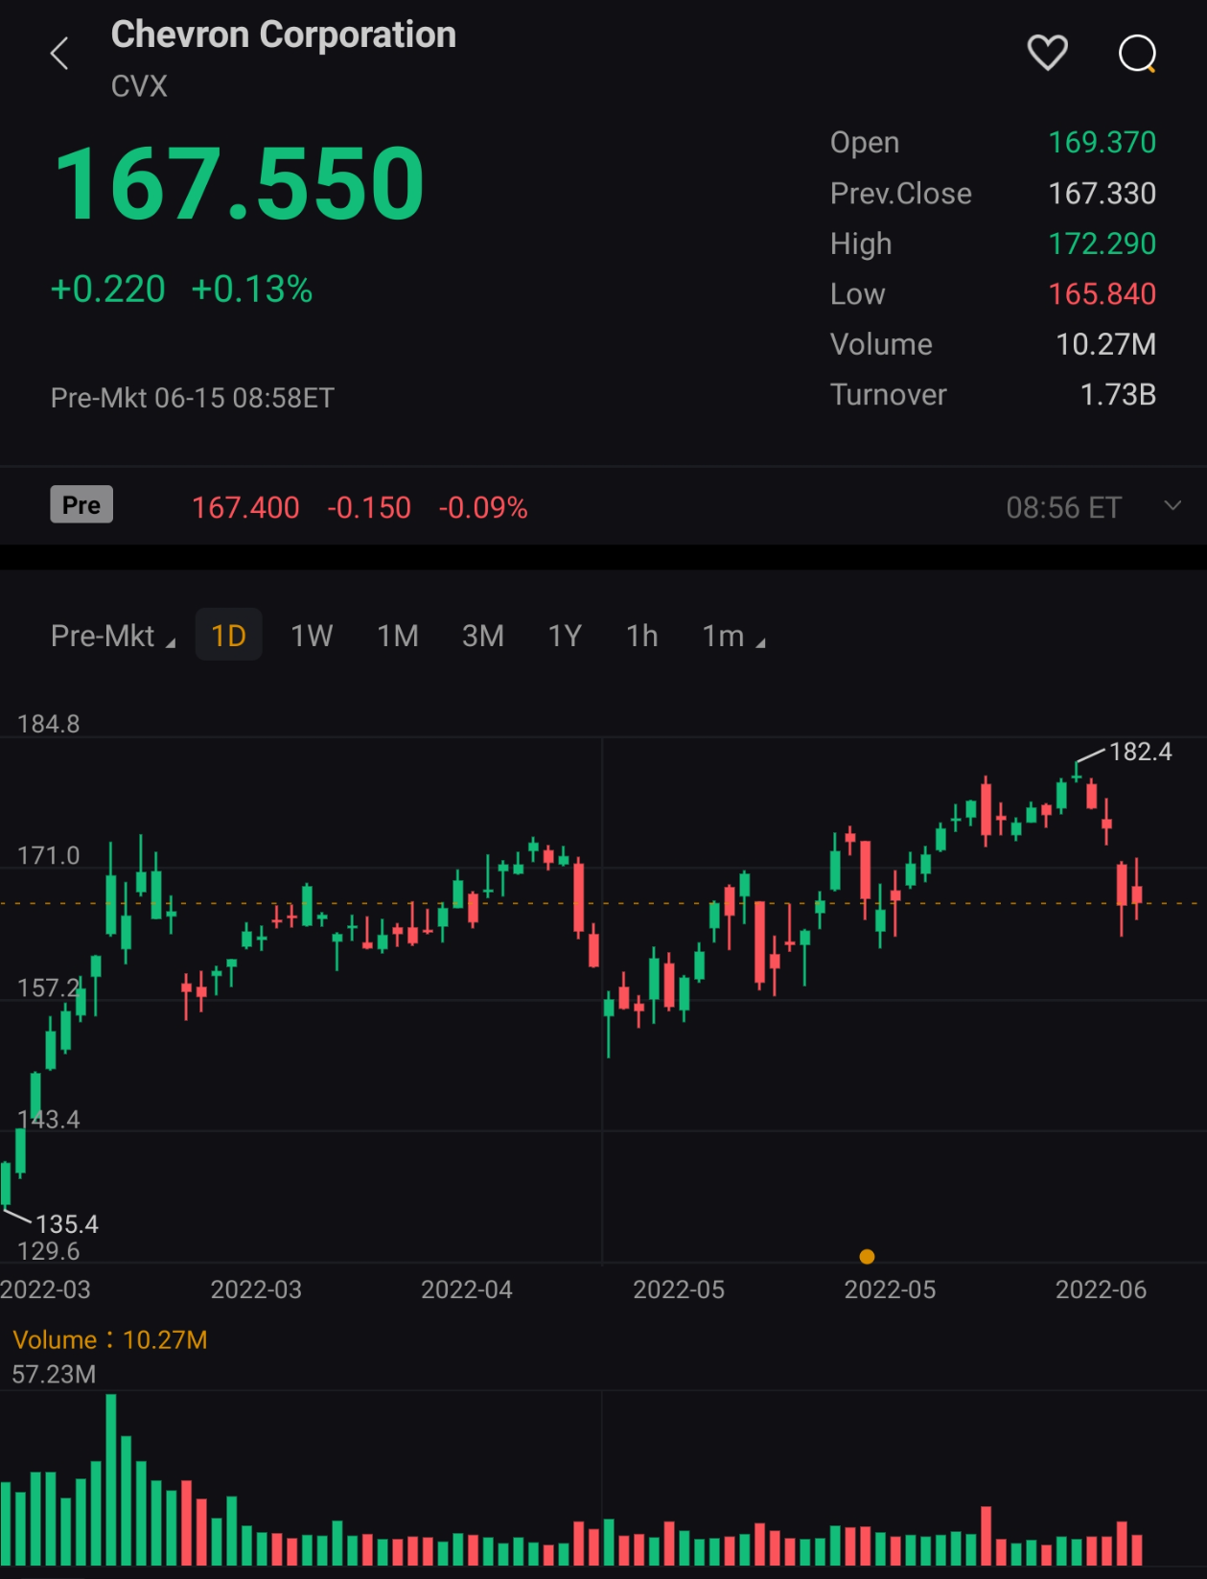Go back using the left arrow
This screenshot has width=1207, height=1579.
59,54
